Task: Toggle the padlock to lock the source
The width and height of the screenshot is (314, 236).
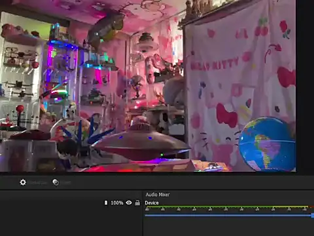Action: pos(137,203)
